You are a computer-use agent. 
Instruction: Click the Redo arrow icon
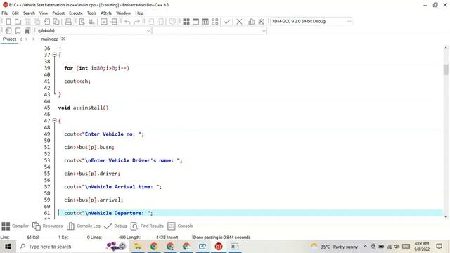137,22
